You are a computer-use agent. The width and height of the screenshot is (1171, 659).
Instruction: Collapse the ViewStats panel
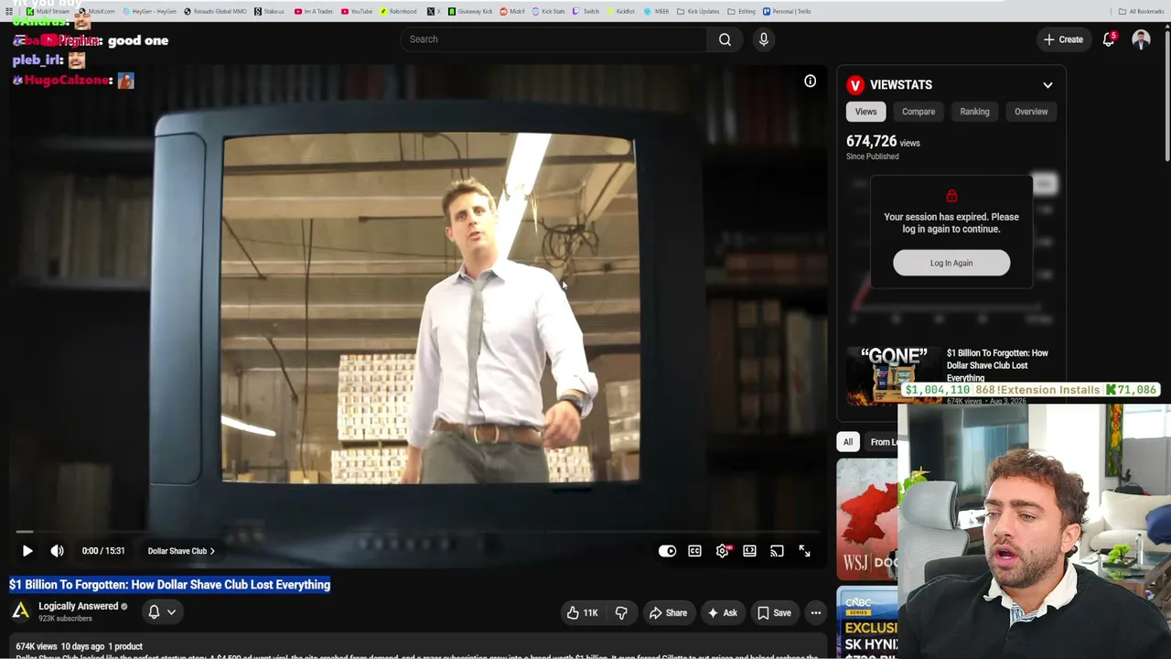(1047, 85)
